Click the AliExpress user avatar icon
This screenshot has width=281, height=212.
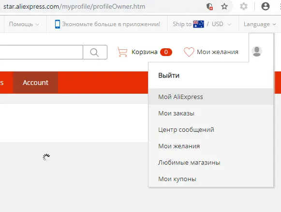[x=257, y=51]
